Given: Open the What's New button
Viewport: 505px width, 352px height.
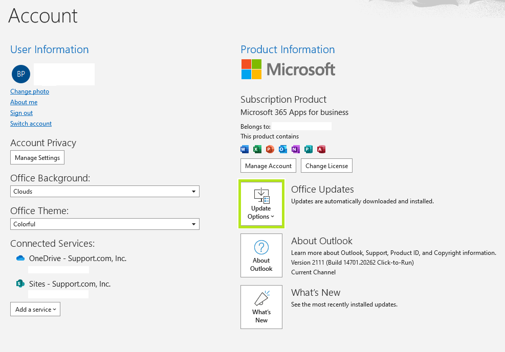Looking at the screenshot, I should pos(261,307).
